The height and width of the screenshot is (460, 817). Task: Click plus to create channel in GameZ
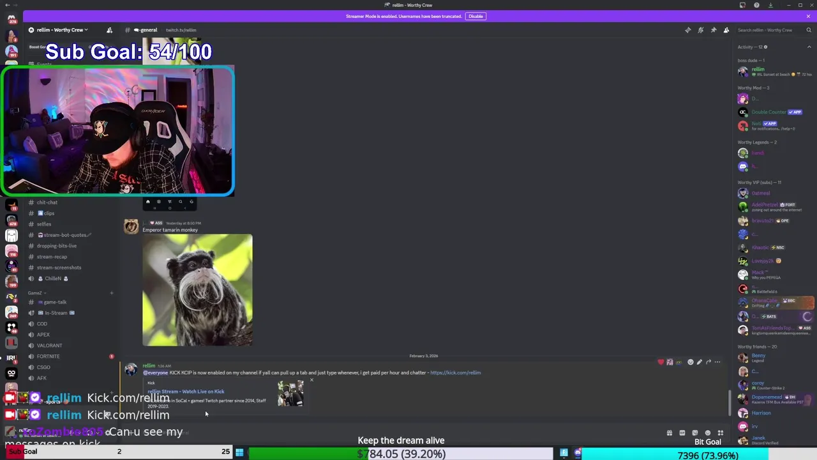pos(111,293)
